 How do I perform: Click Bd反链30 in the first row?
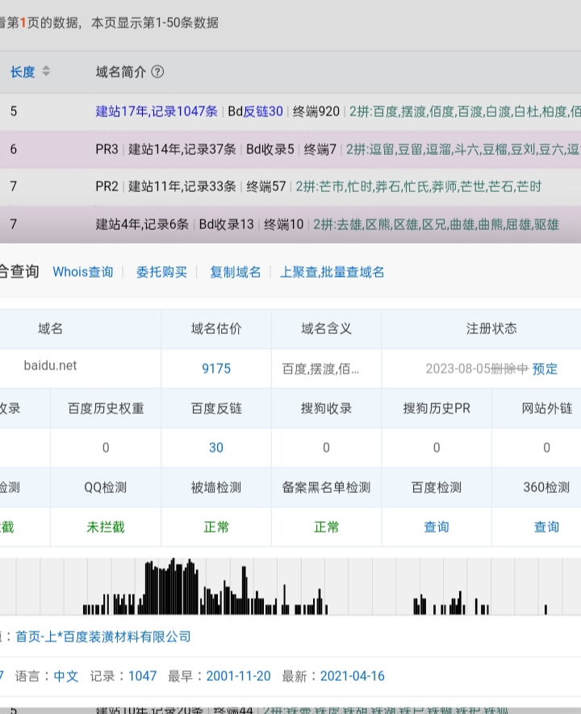pyautogui.click(x=255, y=111)
